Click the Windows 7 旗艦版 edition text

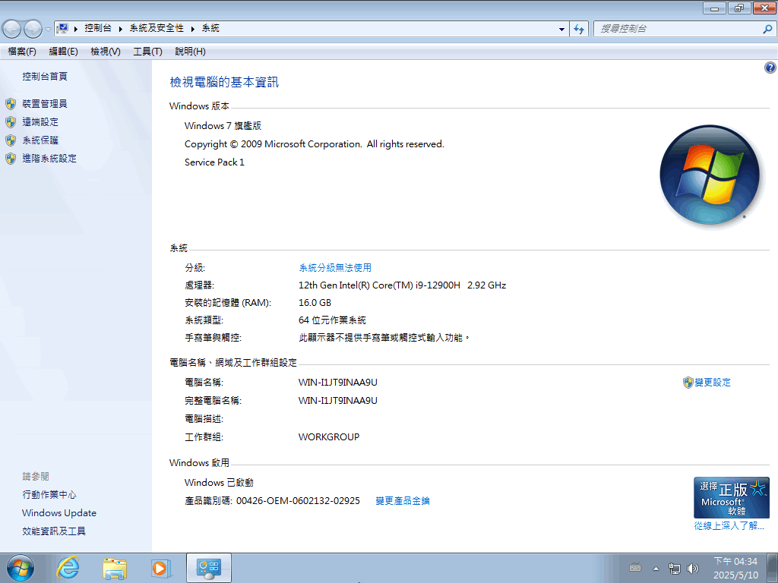(223, 126)
